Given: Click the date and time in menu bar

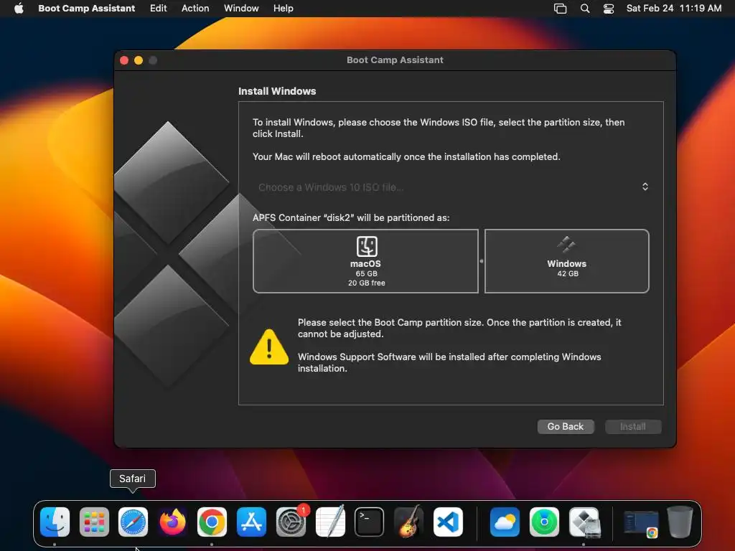Looking at the screenshot, I should pyautogui.click(x=674, y=8).
